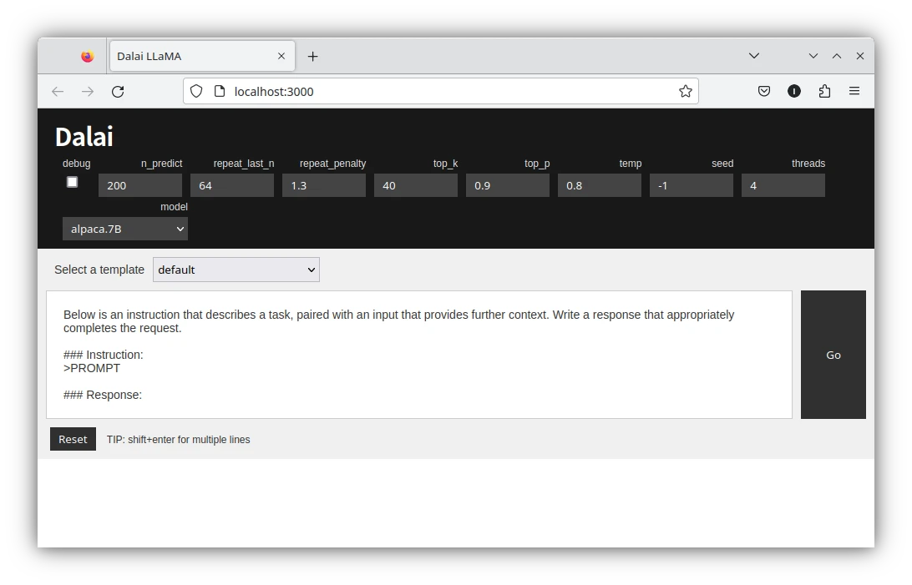Click the round account icon in toolbar

coord(794,92)
